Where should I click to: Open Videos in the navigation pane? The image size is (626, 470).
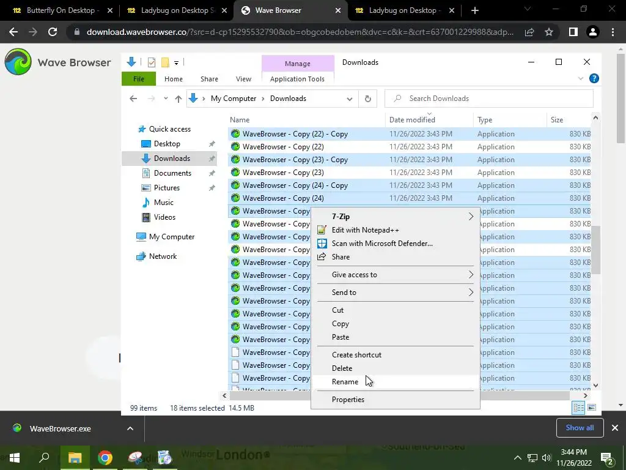point(164,217)
